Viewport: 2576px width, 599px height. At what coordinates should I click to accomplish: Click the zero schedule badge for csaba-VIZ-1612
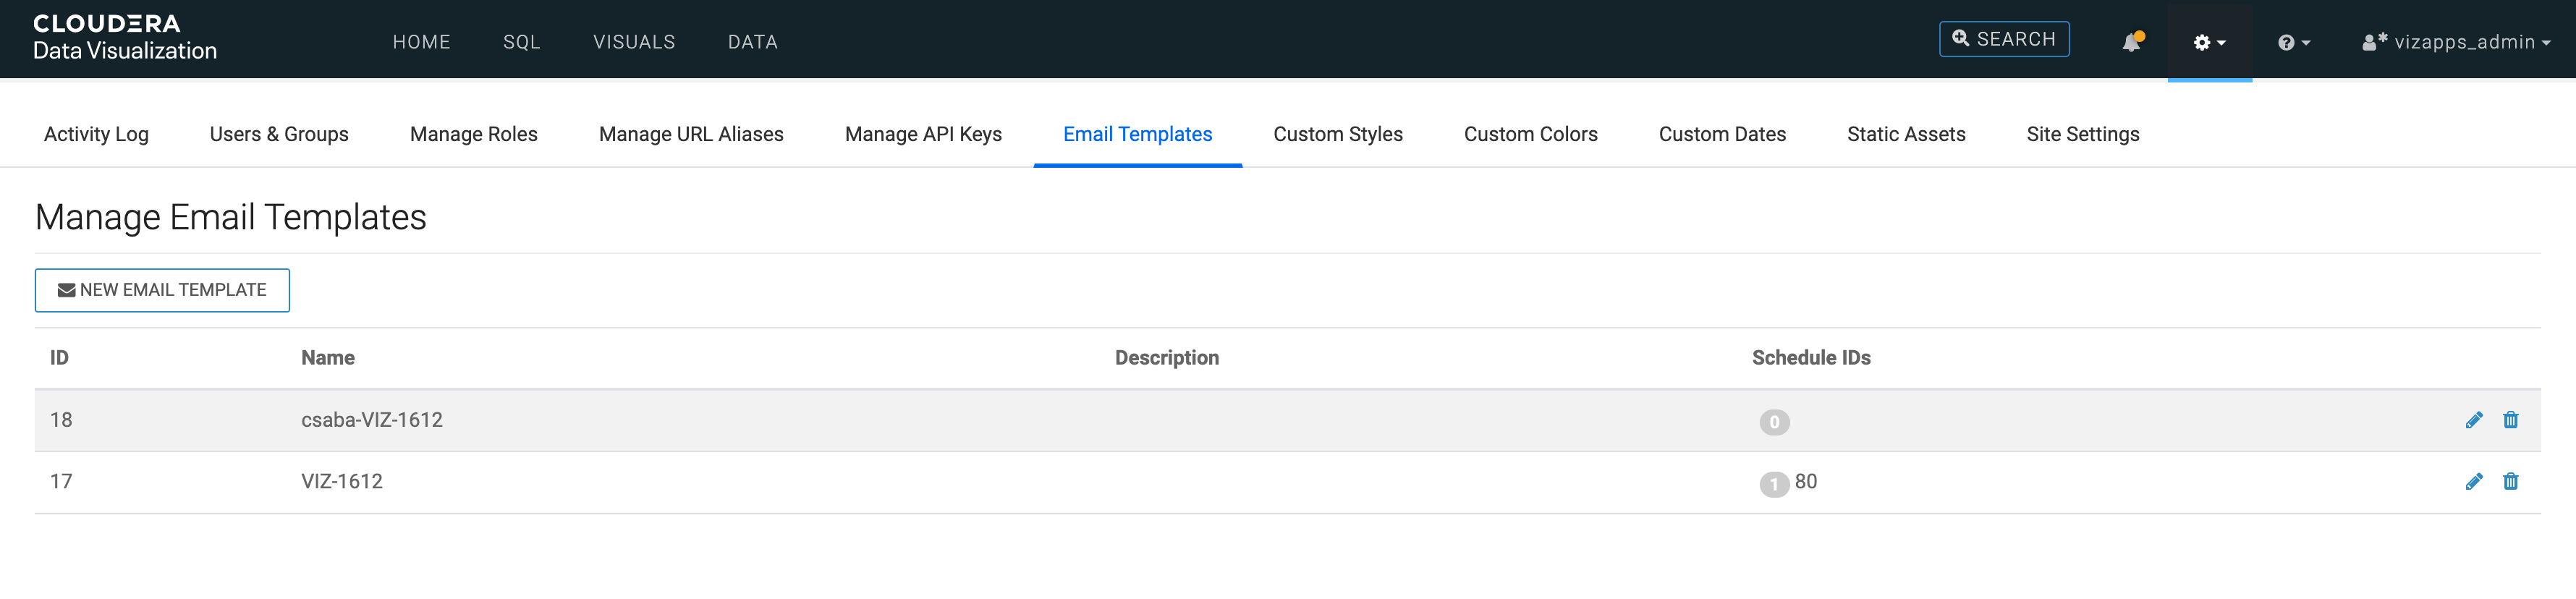(1773, 422)
